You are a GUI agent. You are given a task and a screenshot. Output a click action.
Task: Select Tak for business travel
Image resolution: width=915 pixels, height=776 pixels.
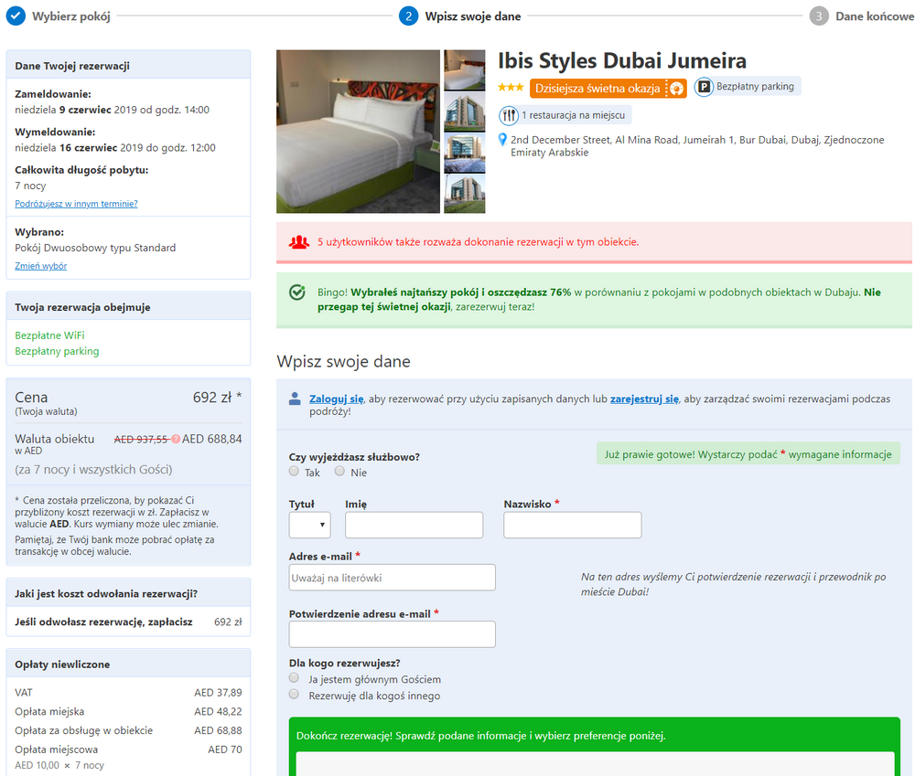click(x=294, y=471)
